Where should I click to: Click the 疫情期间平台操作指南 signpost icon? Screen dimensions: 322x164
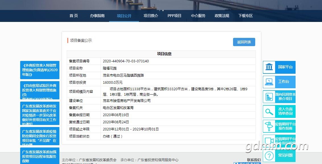269,126
